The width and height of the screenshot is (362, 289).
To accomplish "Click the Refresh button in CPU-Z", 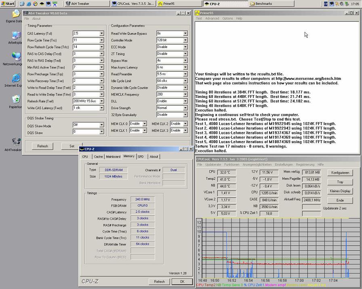I will click(159, 282).
